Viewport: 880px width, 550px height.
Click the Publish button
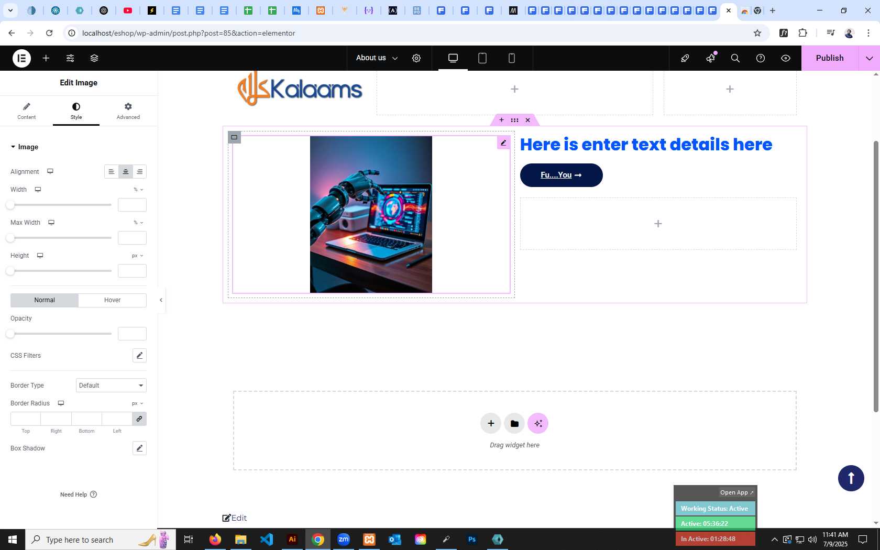coord(830,58)
